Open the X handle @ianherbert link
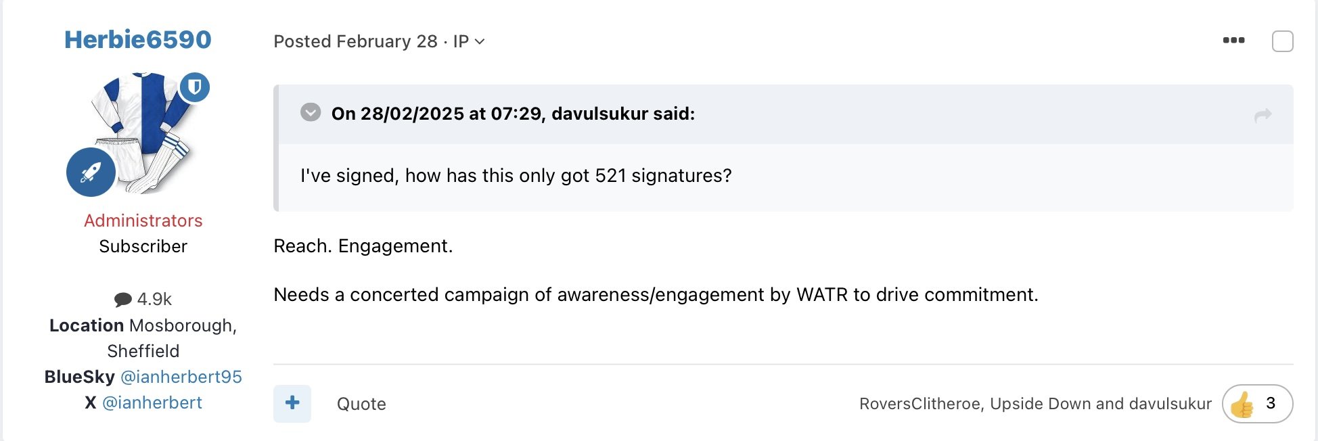Image resolution: width=1318 pixels, height=441 pixels. coord(152,402)
